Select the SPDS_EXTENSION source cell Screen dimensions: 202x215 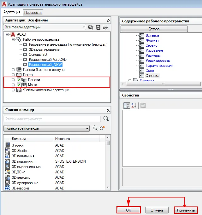tap(70, 161)
